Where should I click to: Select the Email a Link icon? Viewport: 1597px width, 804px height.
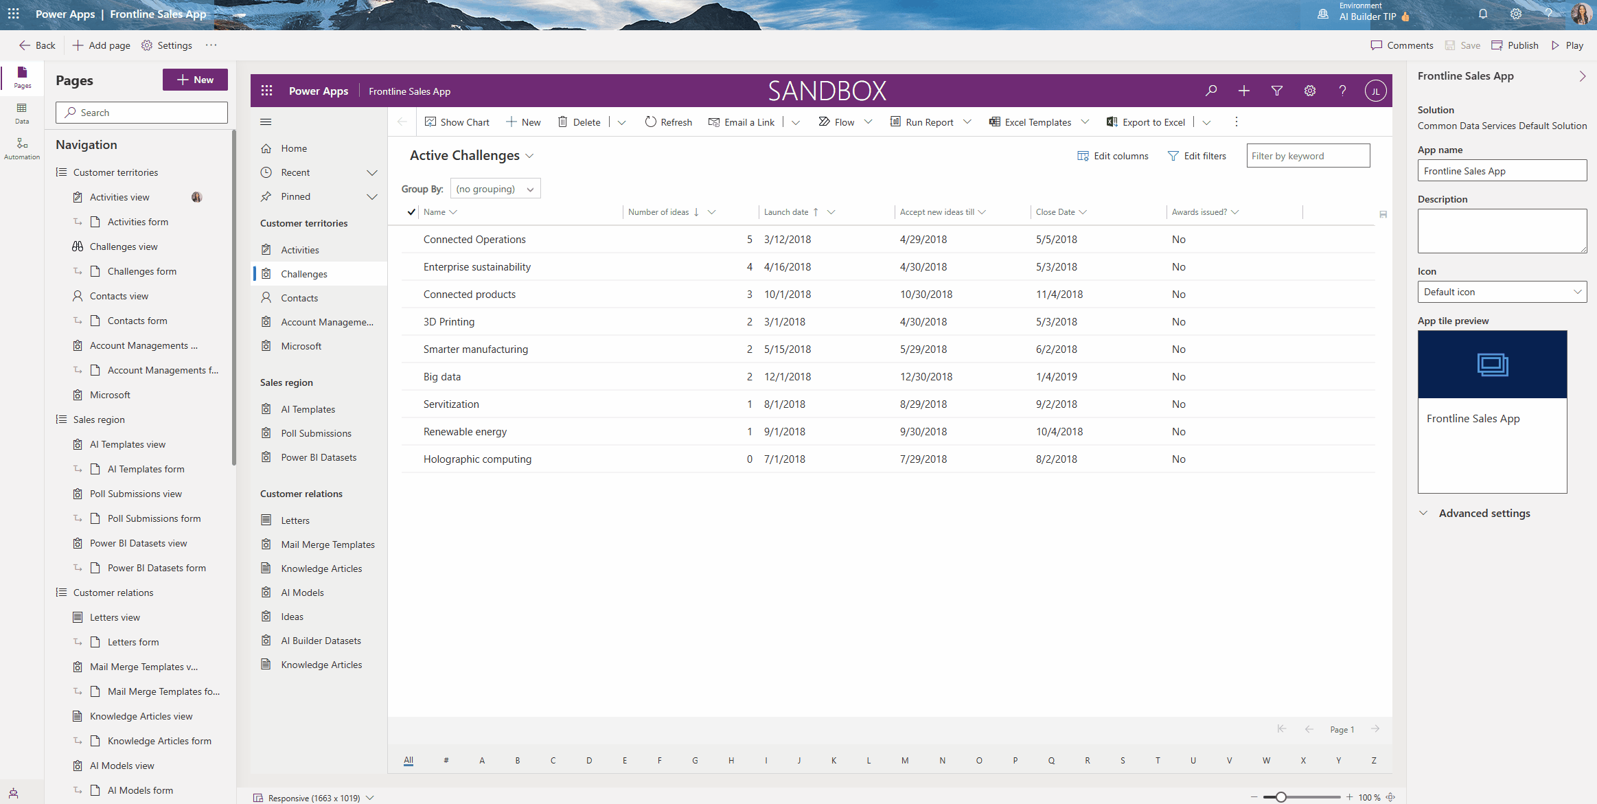tap(713, 122)
